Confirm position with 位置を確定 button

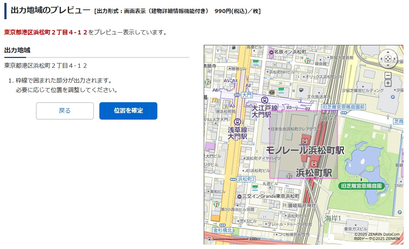128,111
